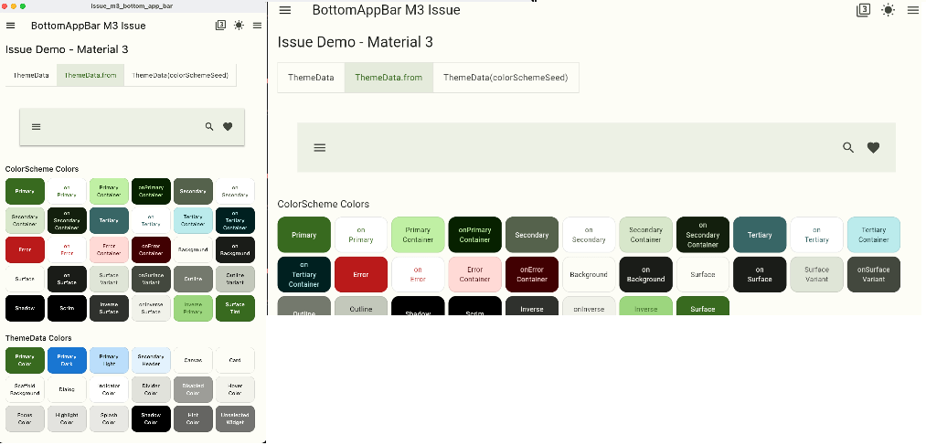Click the on Tertiary Container swatch in right window

click(x=304, y=274)
